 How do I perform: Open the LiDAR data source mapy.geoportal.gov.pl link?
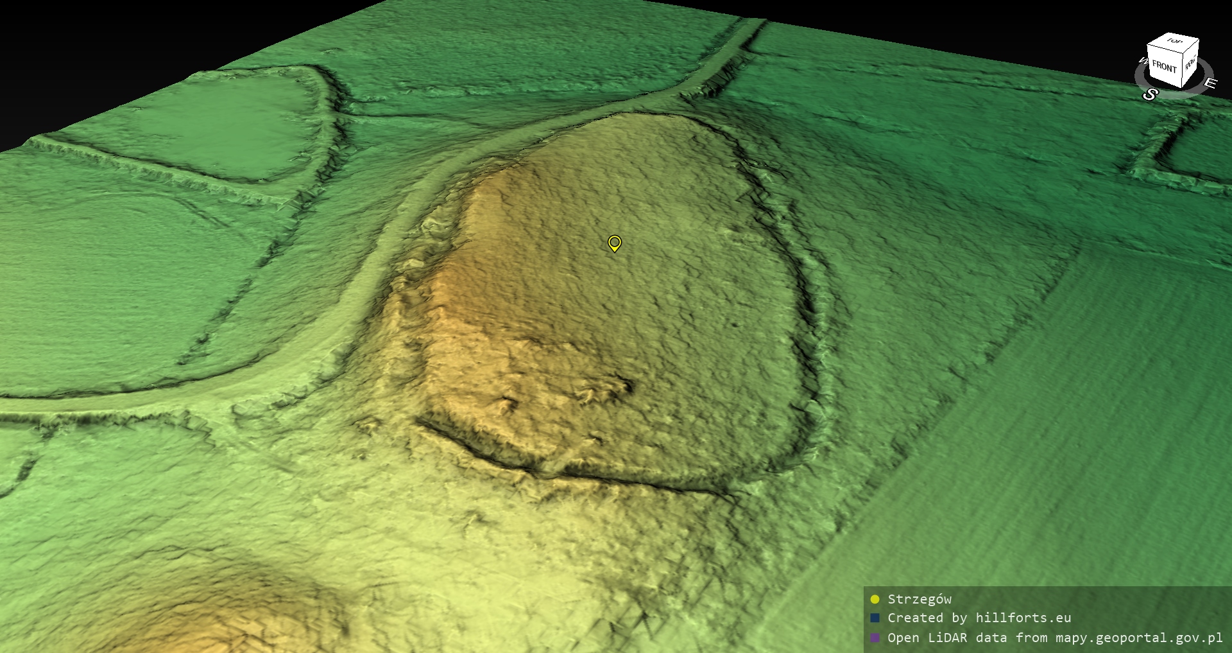[x=1054, y=638]
